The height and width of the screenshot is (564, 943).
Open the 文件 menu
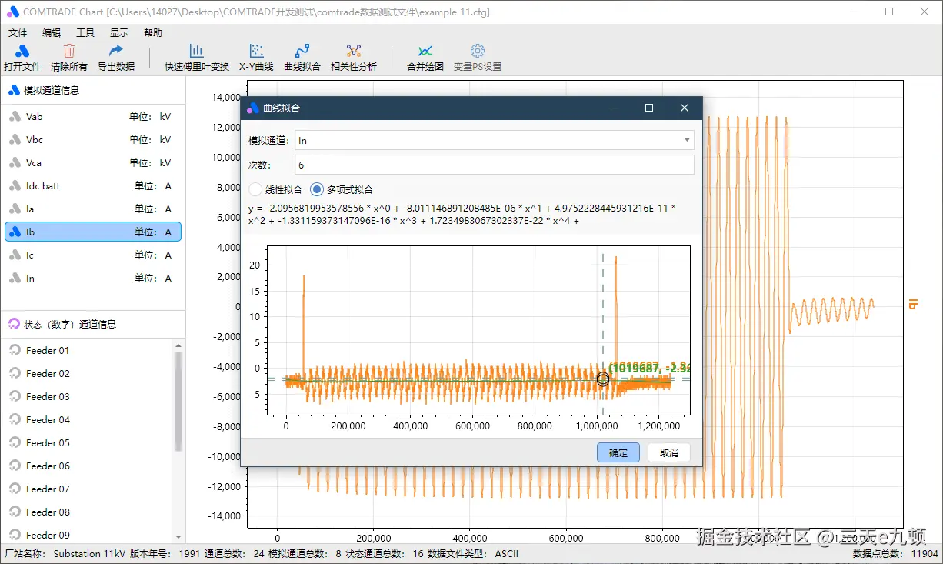tap(18, 33)
